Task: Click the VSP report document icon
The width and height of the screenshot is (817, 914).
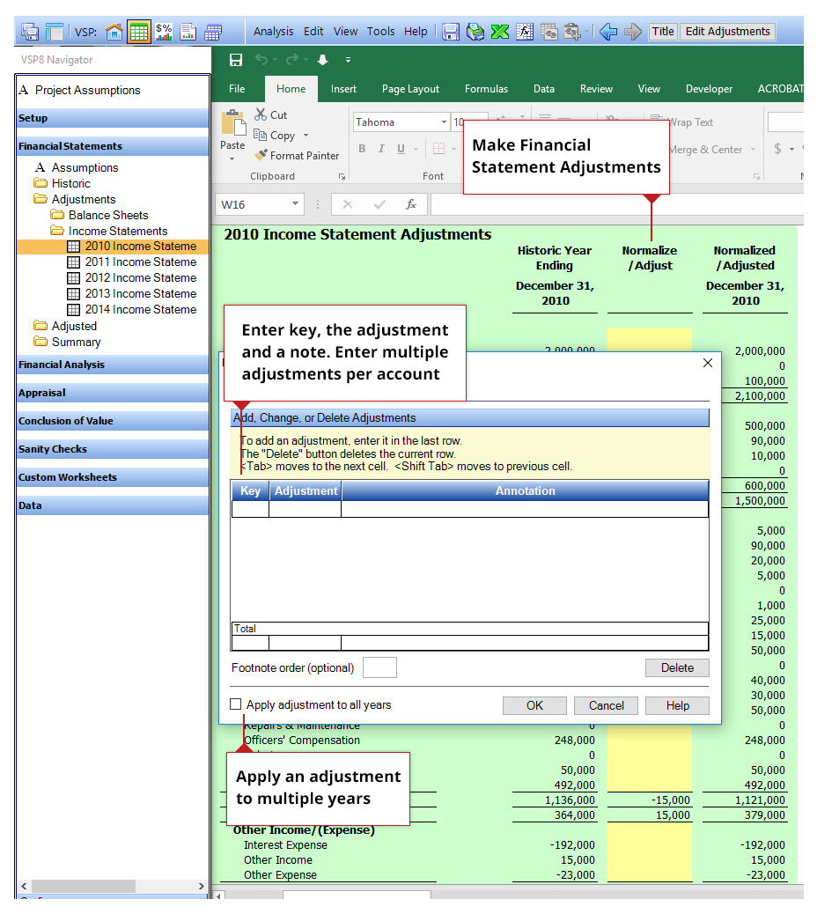Action: pyautogui.click(x=188, y=32)
